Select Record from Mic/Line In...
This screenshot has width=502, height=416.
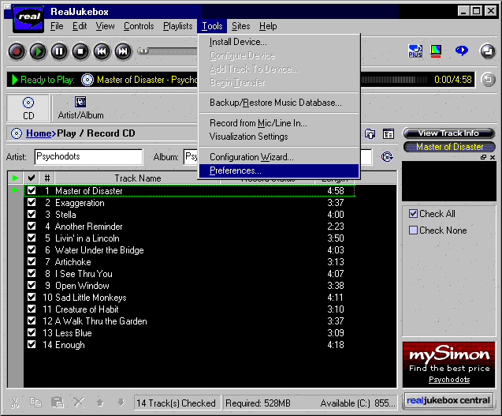(279, 123)
